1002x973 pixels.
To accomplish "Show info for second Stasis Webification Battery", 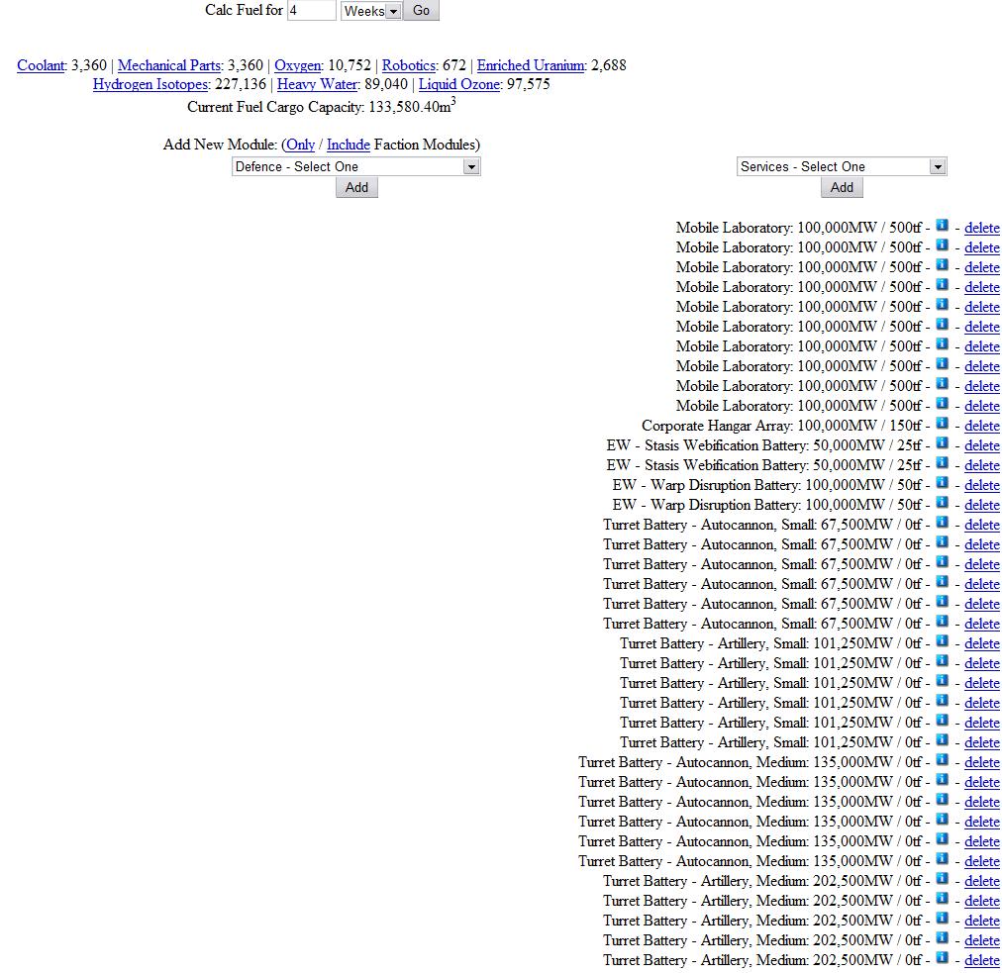I will point(942,462).
